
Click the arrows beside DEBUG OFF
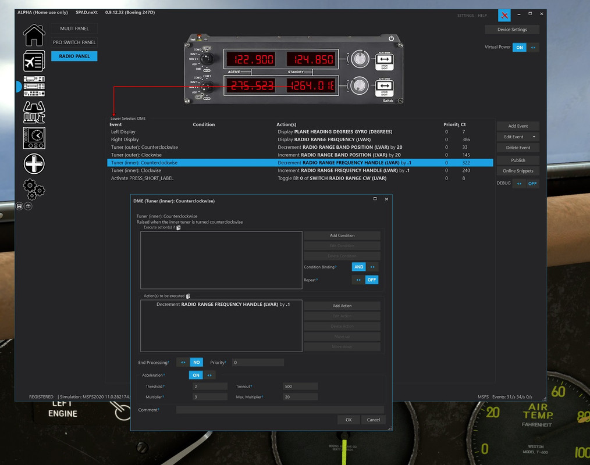coord(519,184)
